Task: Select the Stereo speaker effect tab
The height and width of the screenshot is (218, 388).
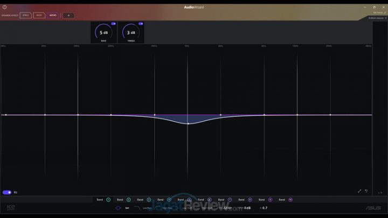Action: click(26, 15)
